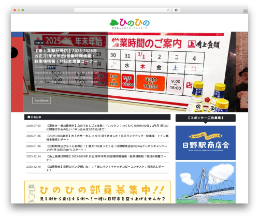
Task: Click the date 2025.12.18 in the article list
Action: point(34,167)
